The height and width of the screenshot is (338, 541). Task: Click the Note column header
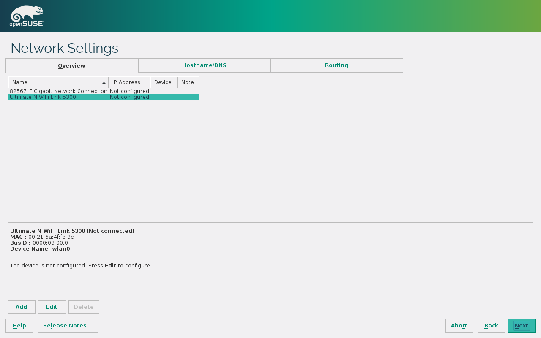(188, 82)
